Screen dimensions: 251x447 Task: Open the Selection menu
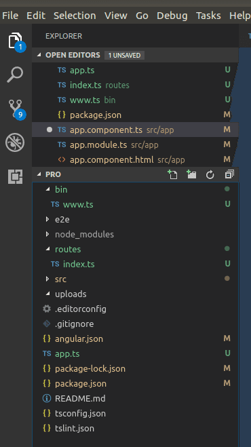click(x=75, y=16)
